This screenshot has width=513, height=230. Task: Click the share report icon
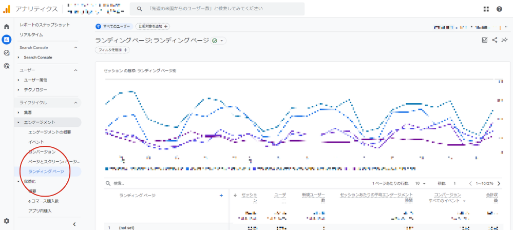(x=495, y=40)
